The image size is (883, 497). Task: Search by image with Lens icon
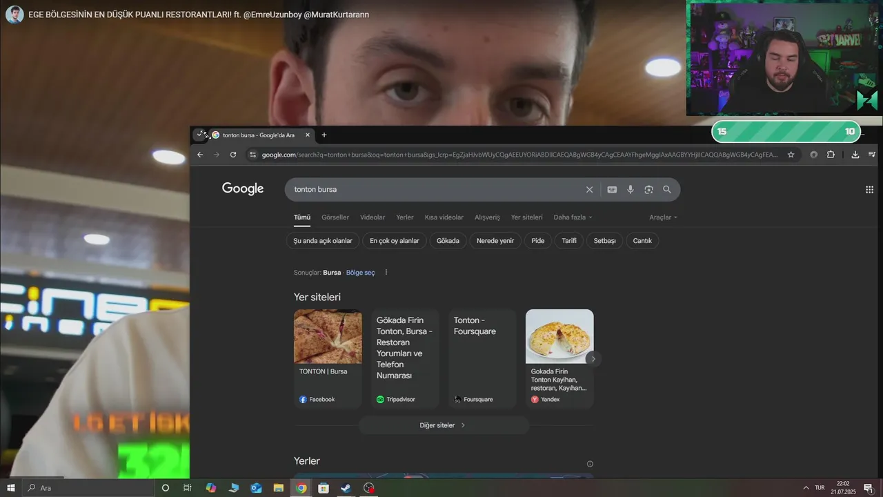[648, 189]
